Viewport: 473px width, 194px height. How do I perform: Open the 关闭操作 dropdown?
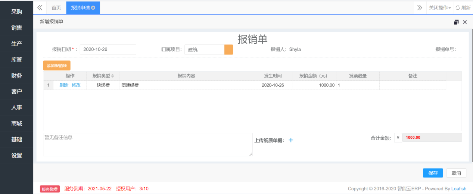440,7
